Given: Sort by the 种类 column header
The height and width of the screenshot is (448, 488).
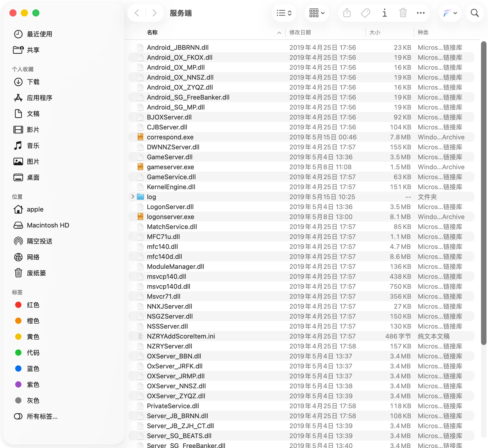Looking at the screenshot, I should (423, 33).
